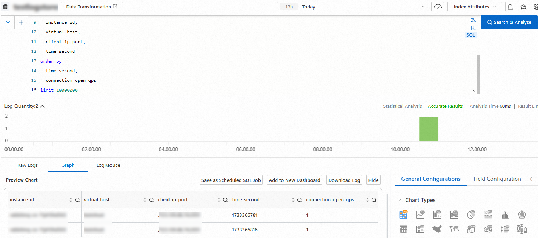
Task: Open the query sliders settings icon
Action: click(473, 28)
